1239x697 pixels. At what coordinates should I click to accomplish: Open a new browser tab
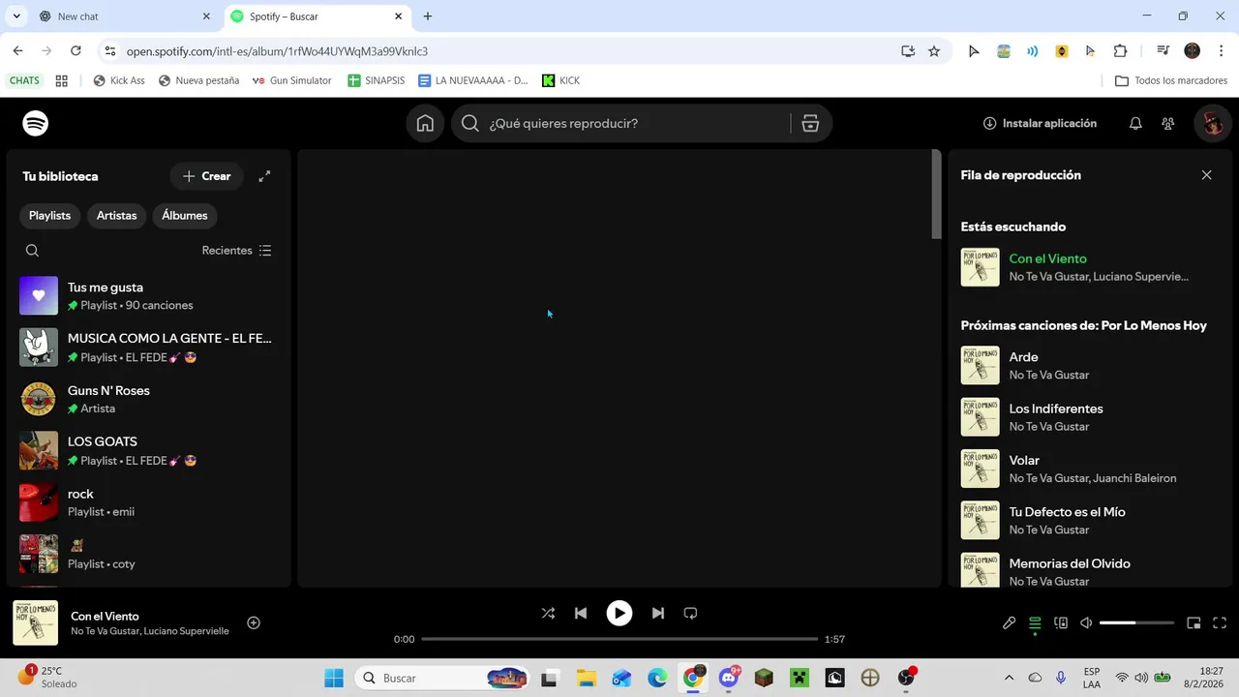tap(428, 16)
